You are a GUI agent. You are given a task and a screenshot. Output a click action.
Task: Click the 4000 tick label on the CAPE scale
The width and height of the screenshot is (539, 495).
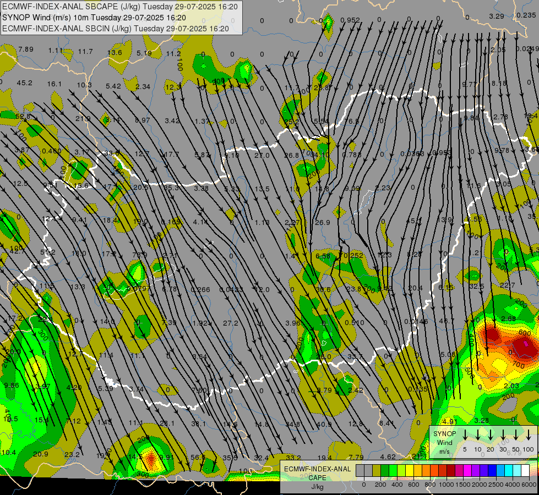pos(513,485)
